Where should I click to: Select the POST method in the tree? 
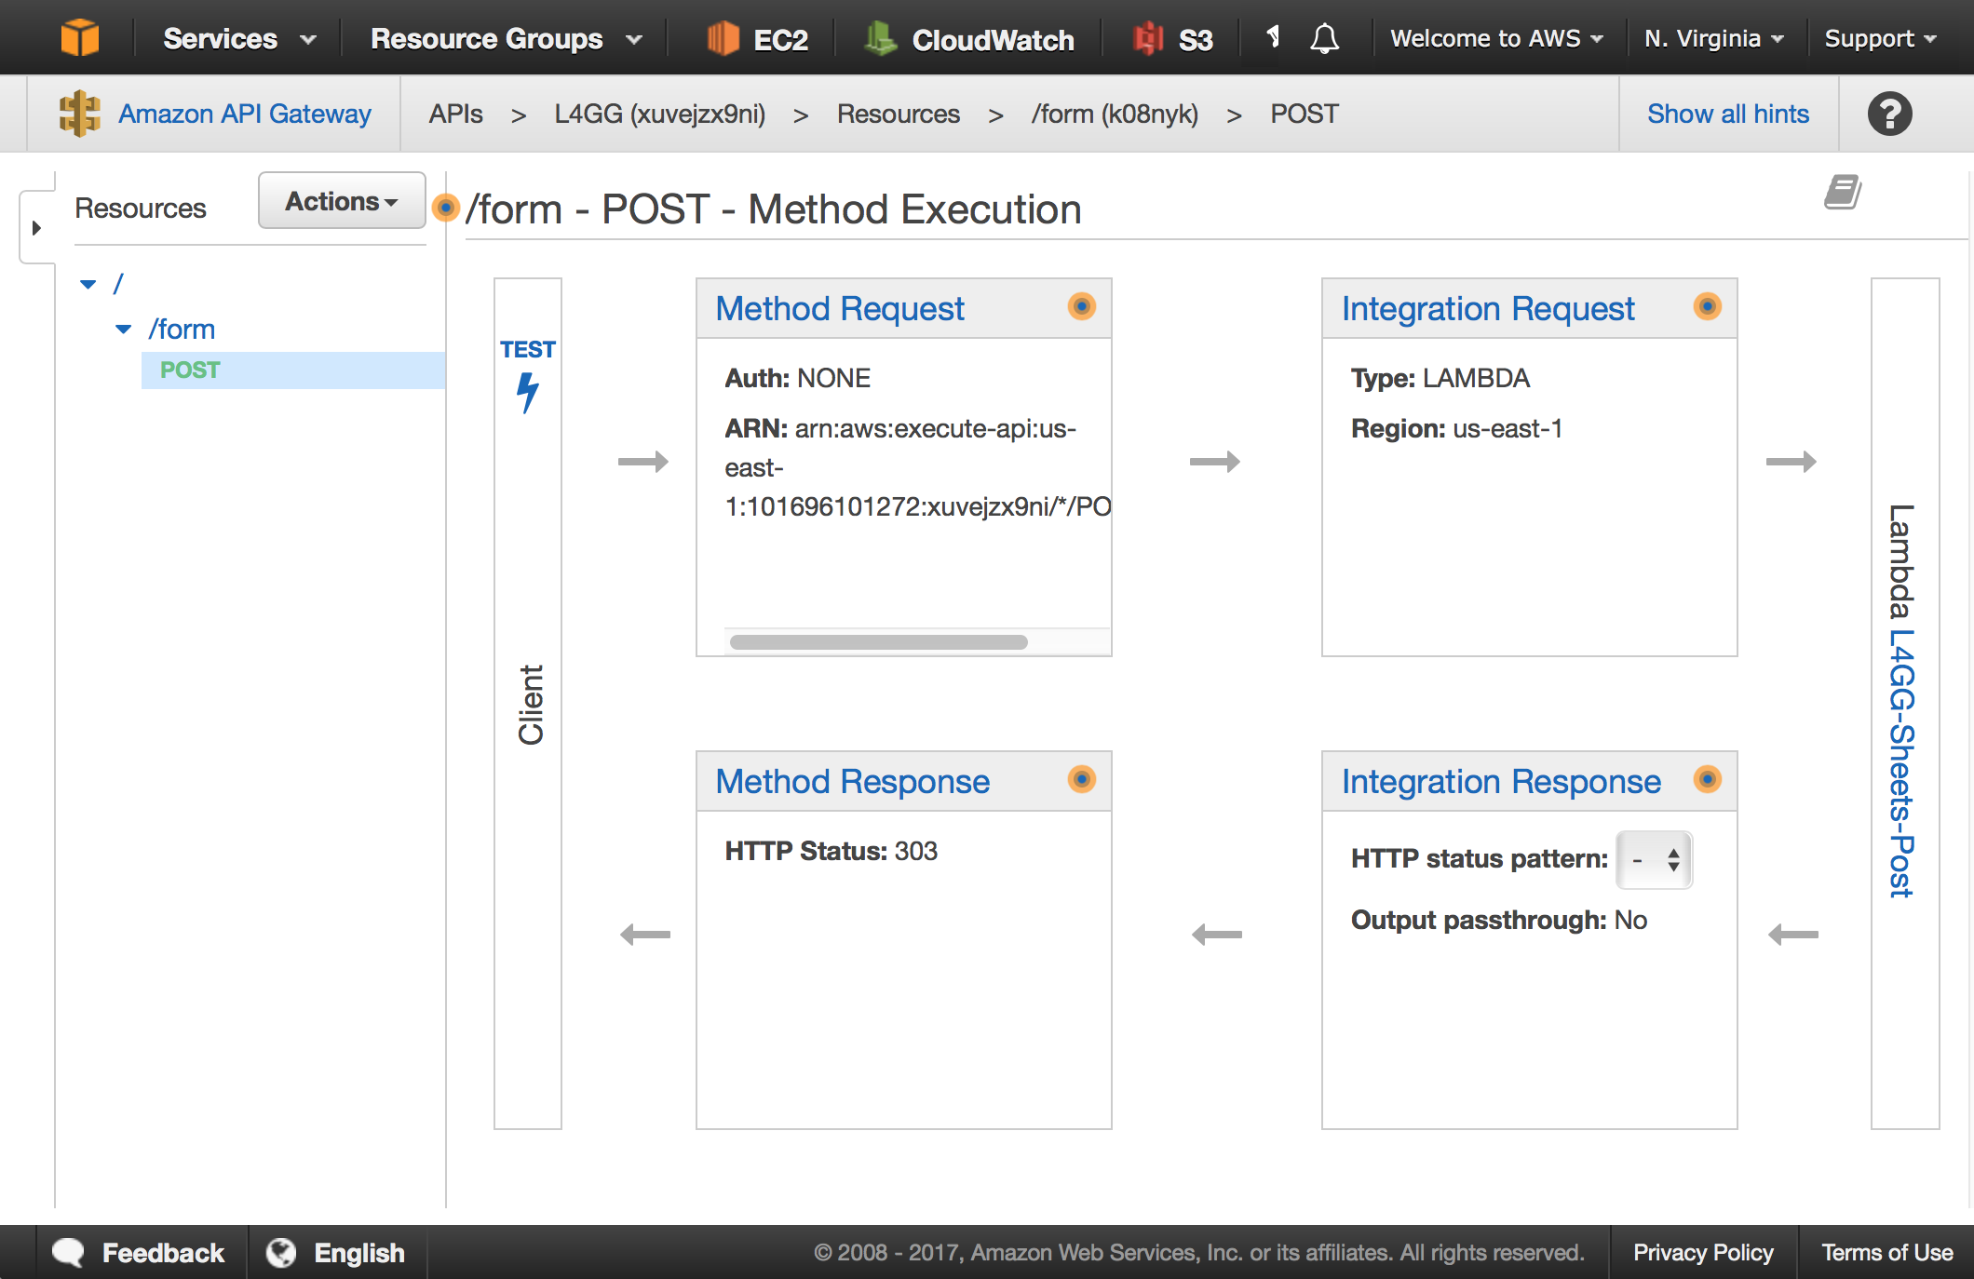click(x=190, y=370)
